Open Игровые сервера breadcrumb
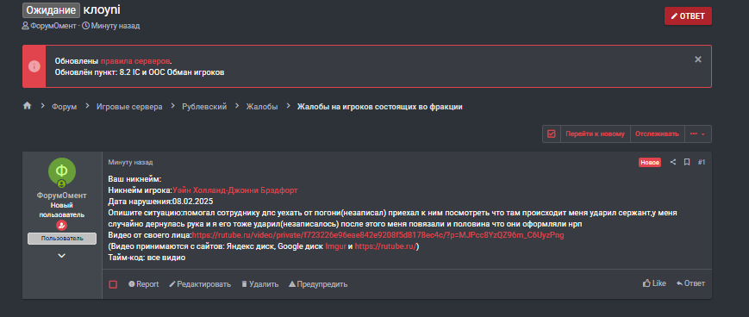The width and height of the screenshot is (749, 317). [129, 107]
